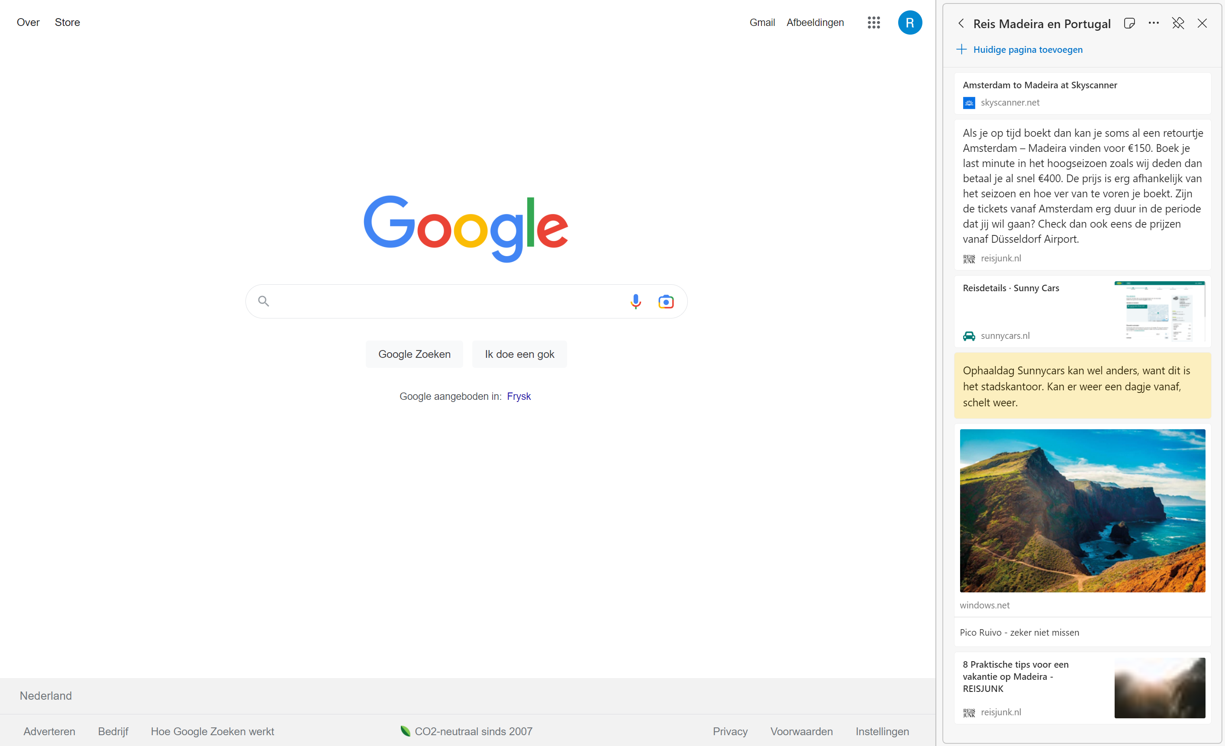Select the reisjunk.nl ticket price text card
This screenshot has height=746, width=1225.
pos(1082,195)
